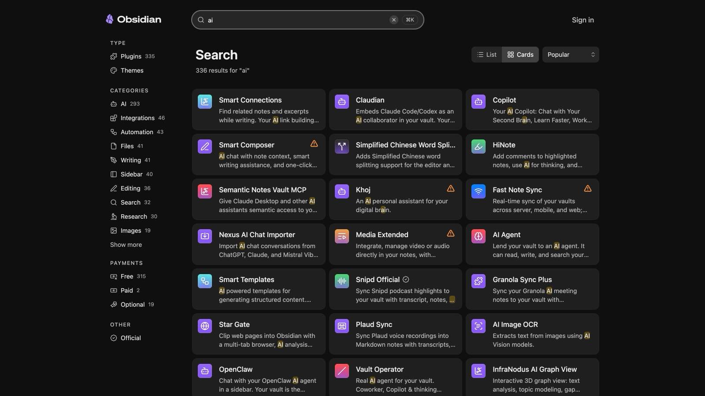705x396 pixels.
Task: Click the verified badge beside Snipd Official
Action: (x=406, y=279)
